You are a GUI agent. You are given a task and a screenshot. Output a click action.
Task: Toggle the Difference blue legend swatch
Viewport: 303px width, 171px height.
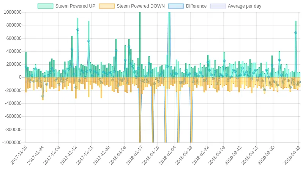pos(176,6)
